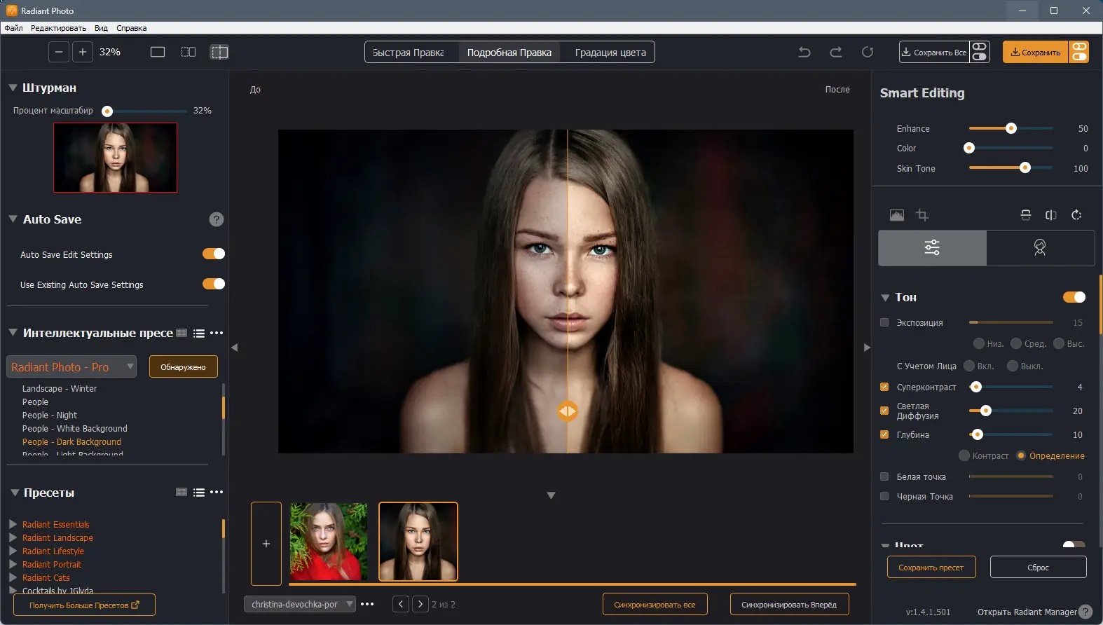
Task: Open smart presets more options menu
Action: [x=217, y=333]
